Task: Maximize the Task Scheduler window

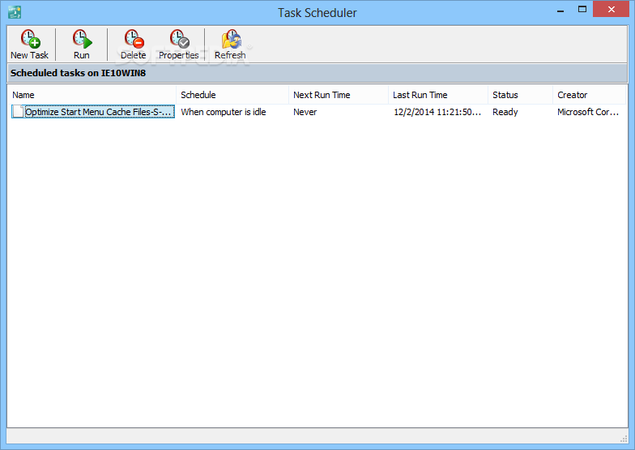Action: [x=582, y=10]
